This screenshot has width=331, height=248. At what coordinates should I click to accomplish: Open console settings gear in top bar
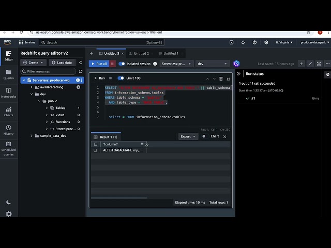click(x=266, y=42)
